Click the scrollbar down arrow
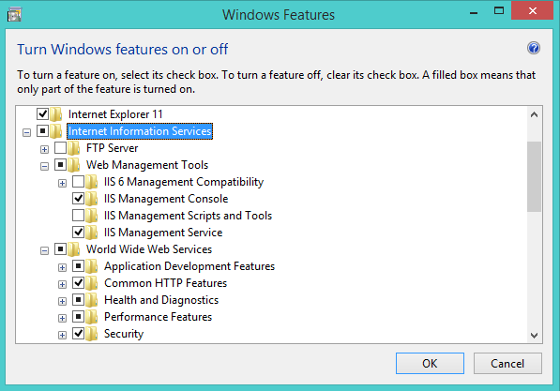 point(535,336)
